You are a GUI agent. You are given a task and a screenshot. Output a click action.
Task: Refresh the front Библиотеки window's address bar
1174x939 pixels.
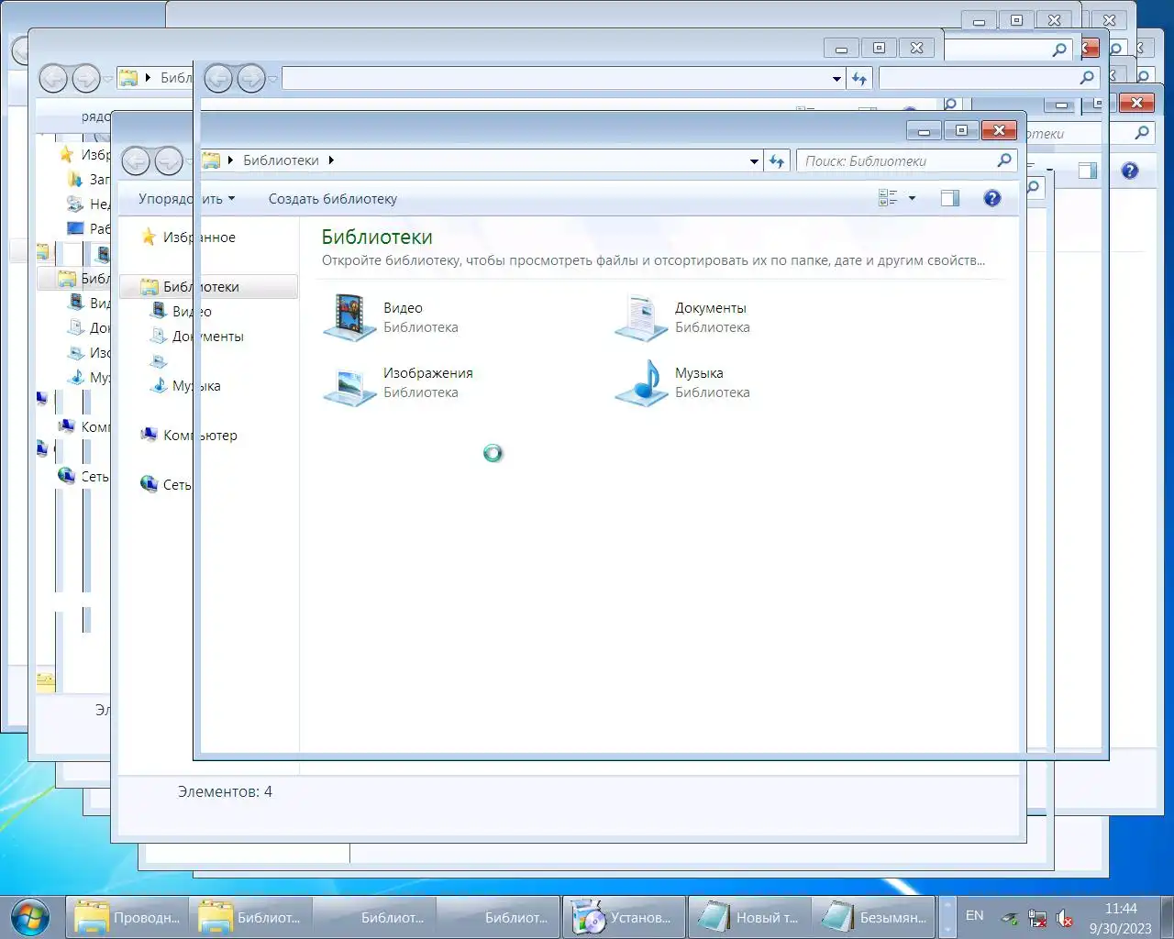click(777, 160)
